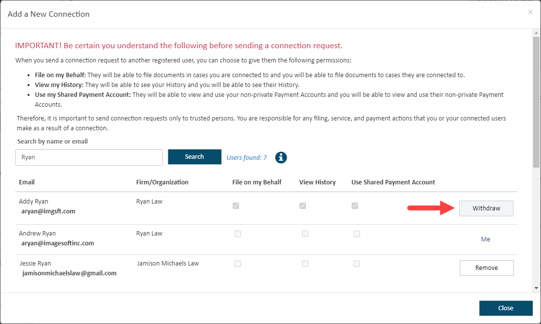The image size is (541, 324).
Task: Withdraw the request to Addy Ryan
Action: click(x=486, y=208)
